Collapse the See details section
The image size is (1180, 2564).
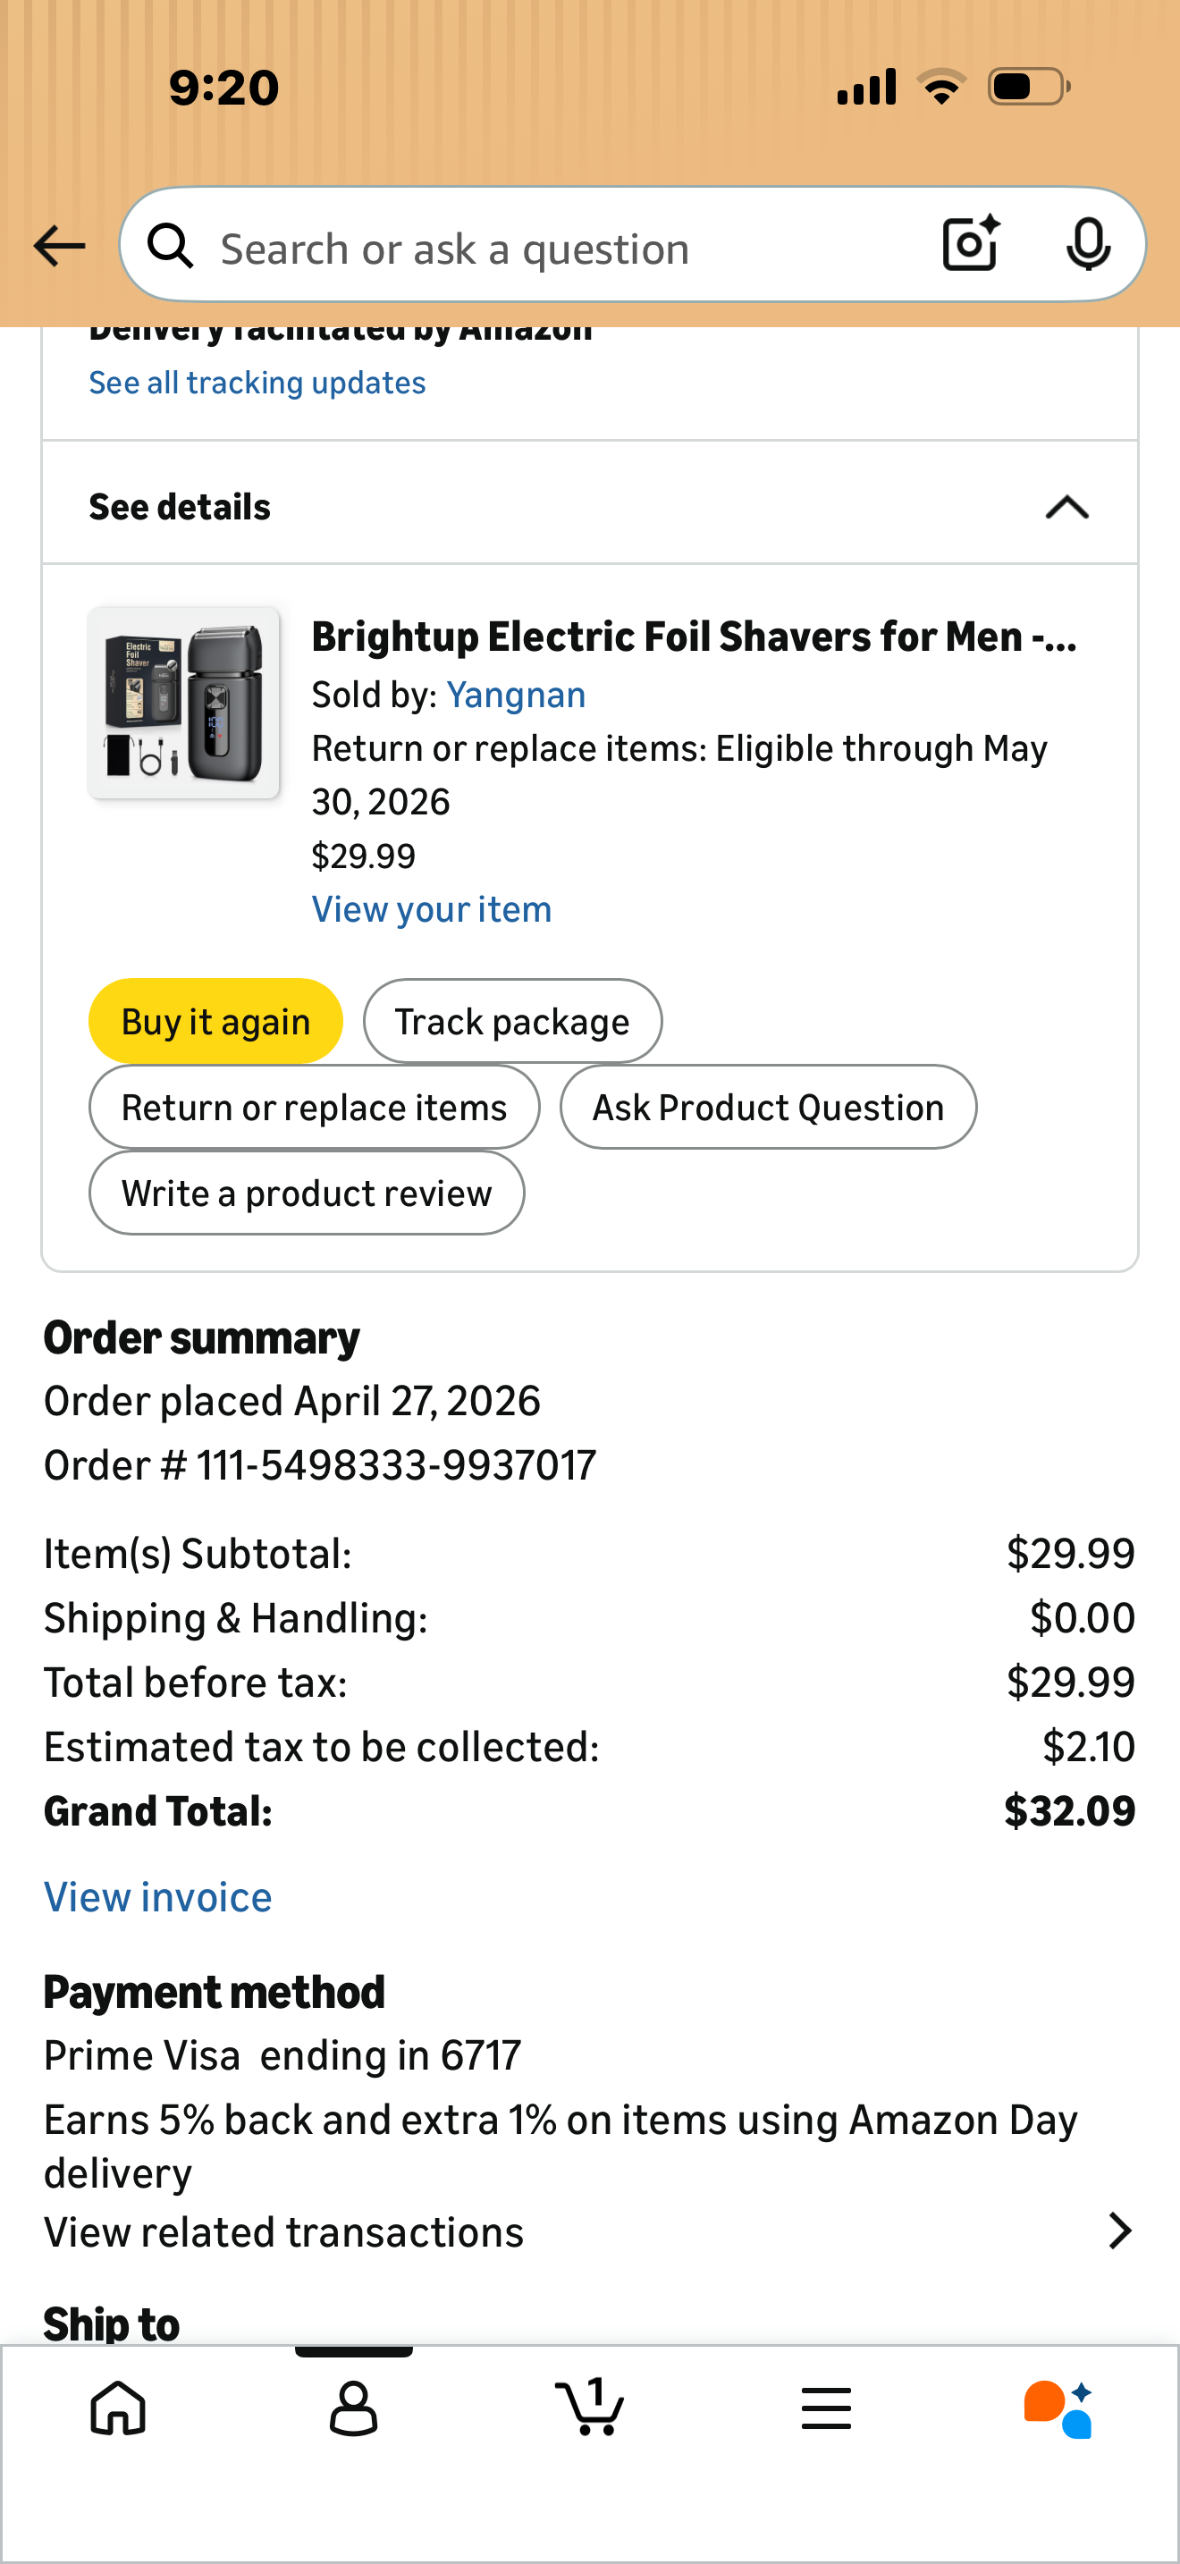click(1066, 508)
